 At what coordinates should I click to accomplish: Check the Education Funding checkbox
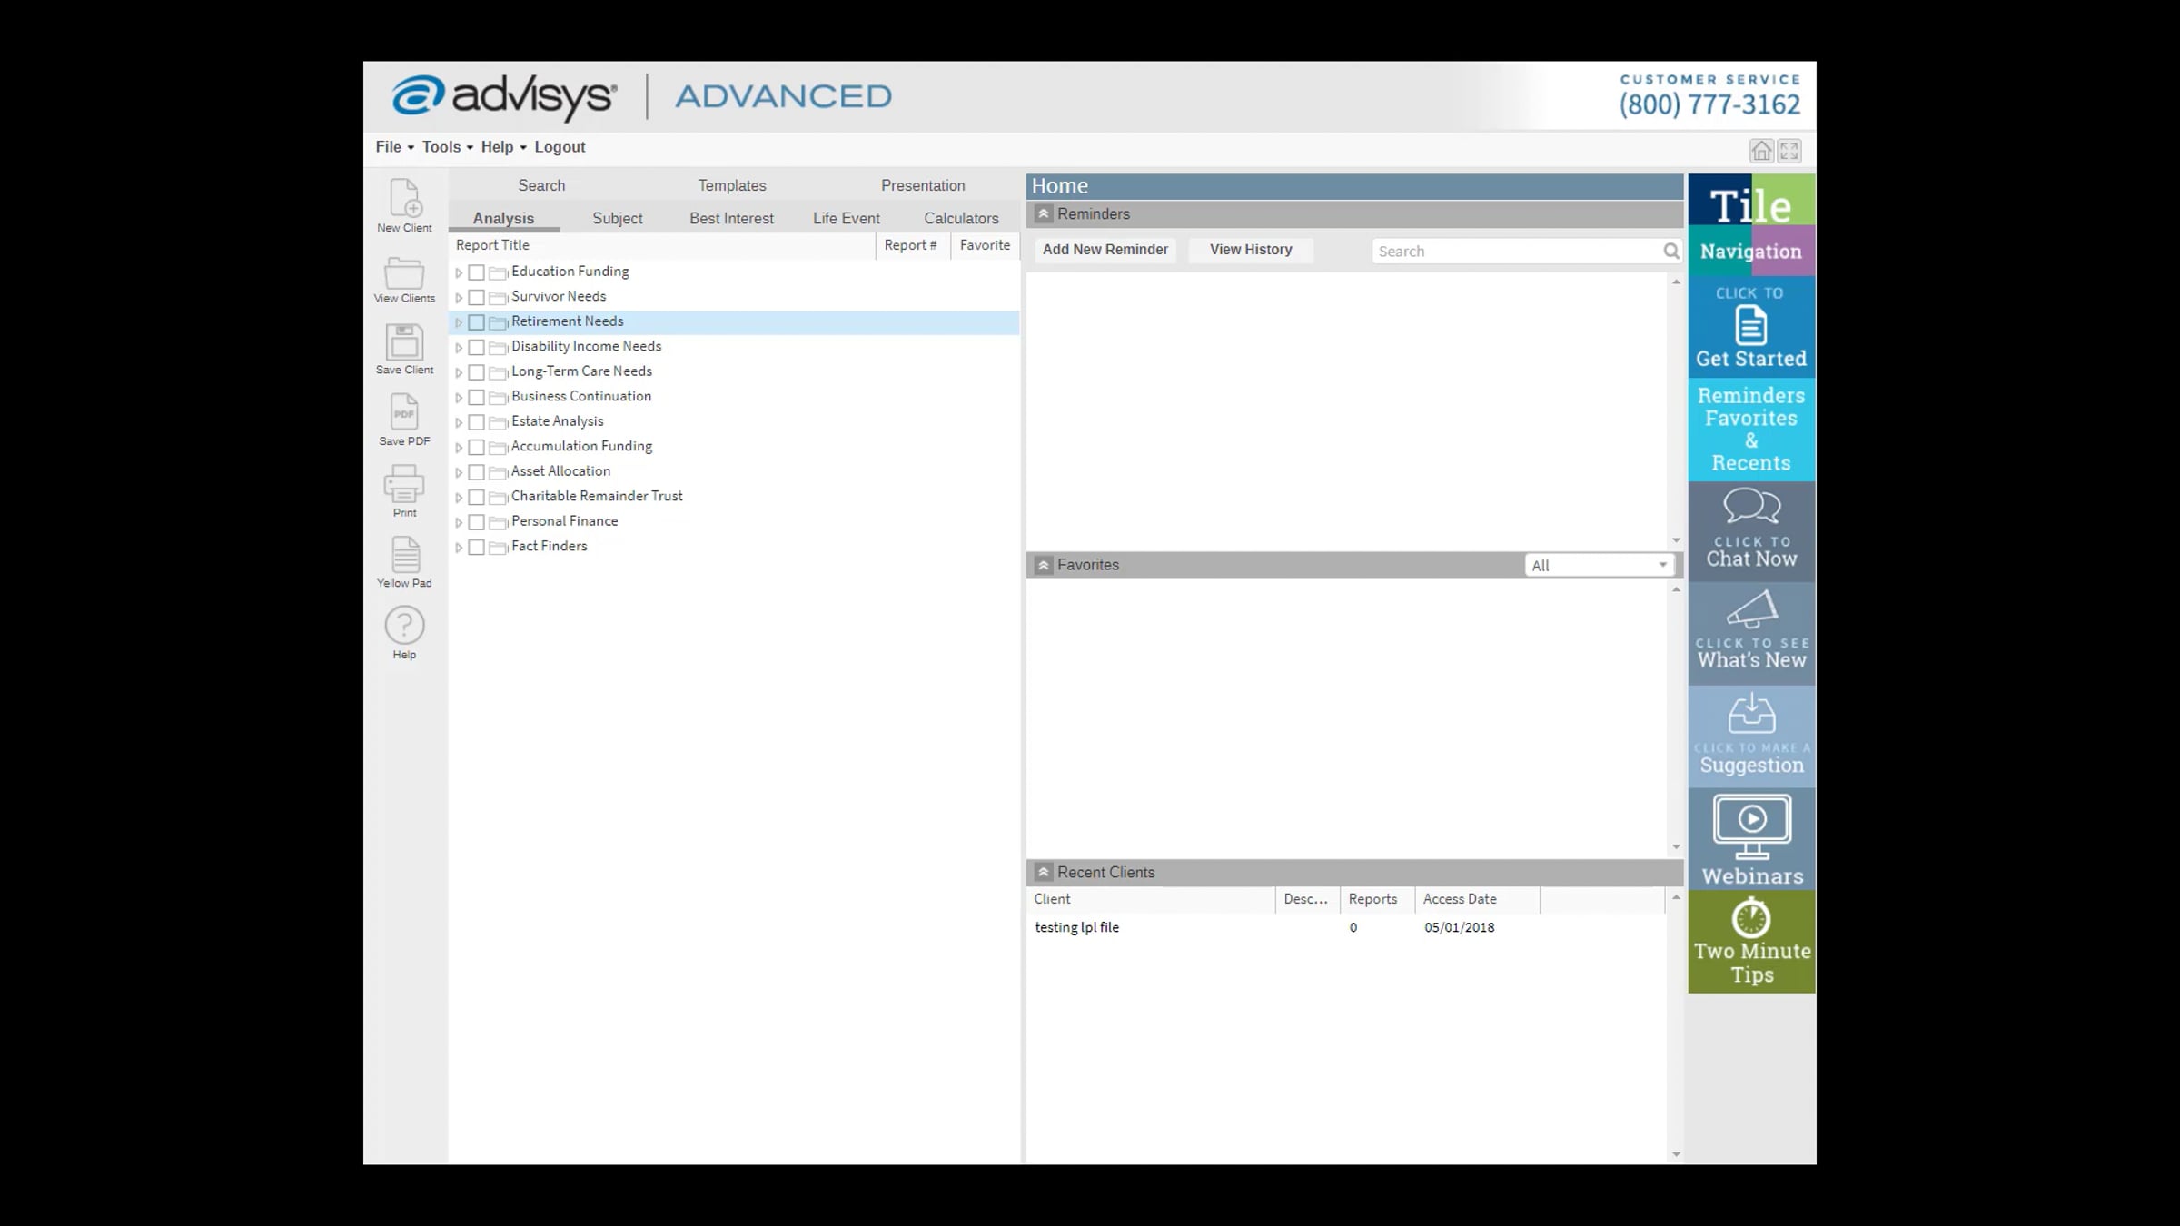coord(476,272)
